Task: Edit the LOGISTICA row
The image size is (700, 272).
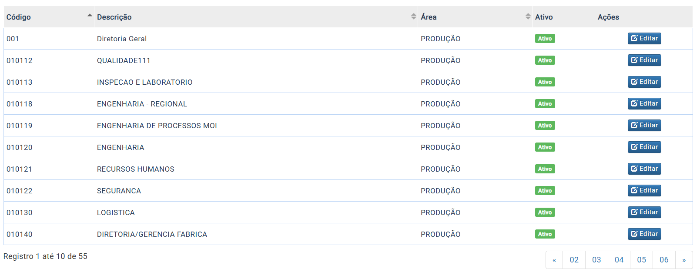Action: click(644, 212)
